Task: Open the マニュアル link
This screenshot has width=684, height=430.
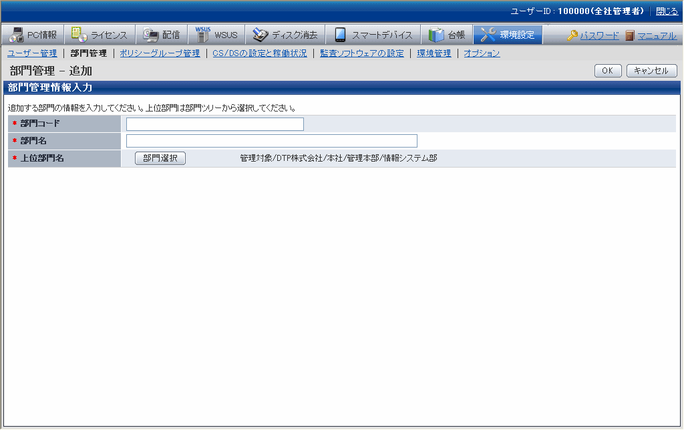Action: 657,36
